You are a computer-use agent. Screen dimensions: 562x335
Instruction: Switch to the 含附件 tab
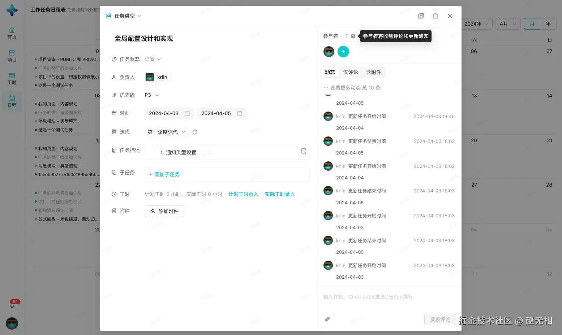(x=374, y=72)
